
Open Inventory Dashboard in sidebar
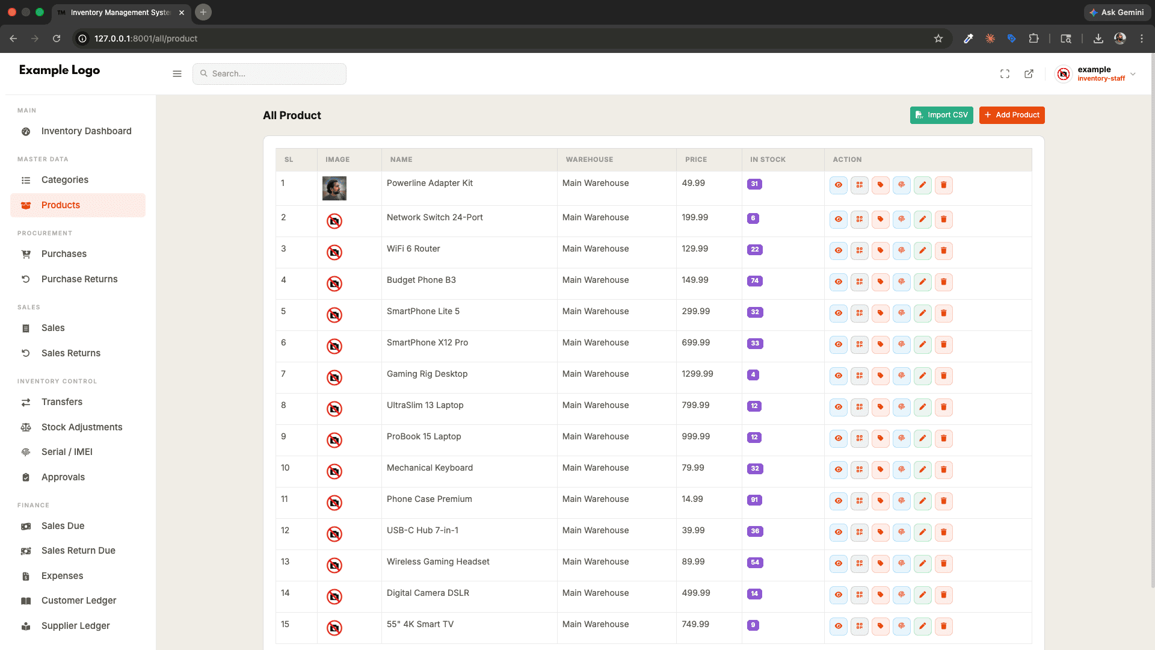(78, 131)
